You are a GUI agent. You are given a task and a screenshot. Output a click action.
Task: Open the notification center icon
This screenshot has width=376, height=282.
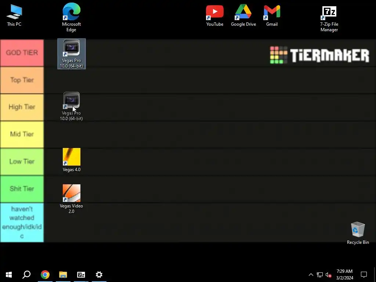pyautogui.click(x=364, y=275)
